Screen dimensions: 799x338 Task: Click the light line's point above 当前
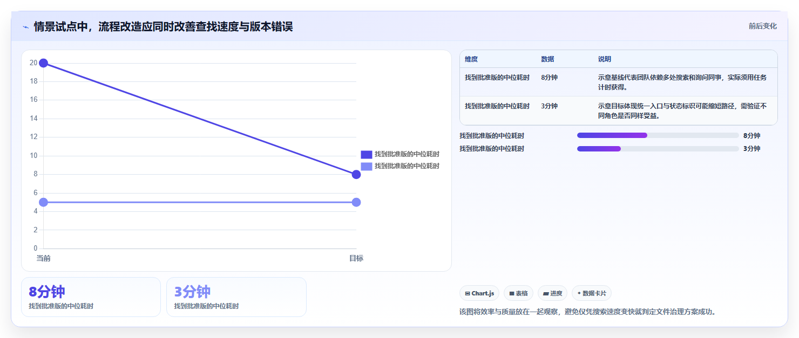pos(44,202)
